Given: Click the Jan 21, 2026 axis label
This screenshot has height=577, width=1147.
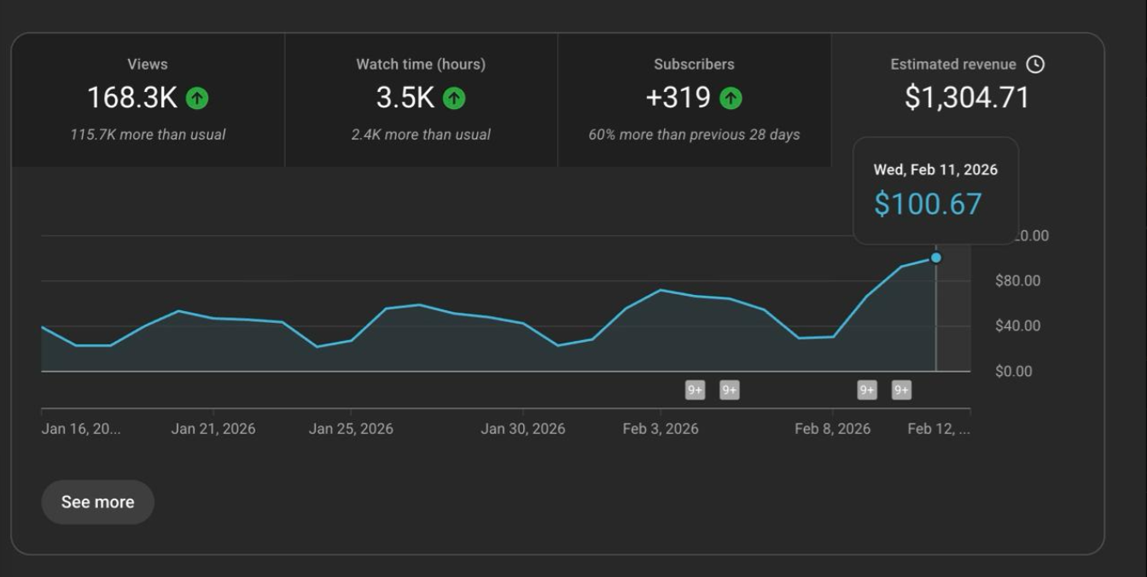Looking at the screenshot, I should (x=213, y=429).
